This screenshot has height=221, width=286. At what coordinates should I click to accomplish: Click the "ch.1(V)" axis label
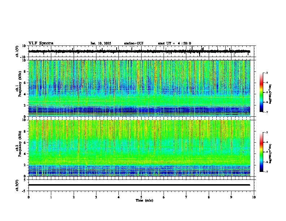pos(17,51)
